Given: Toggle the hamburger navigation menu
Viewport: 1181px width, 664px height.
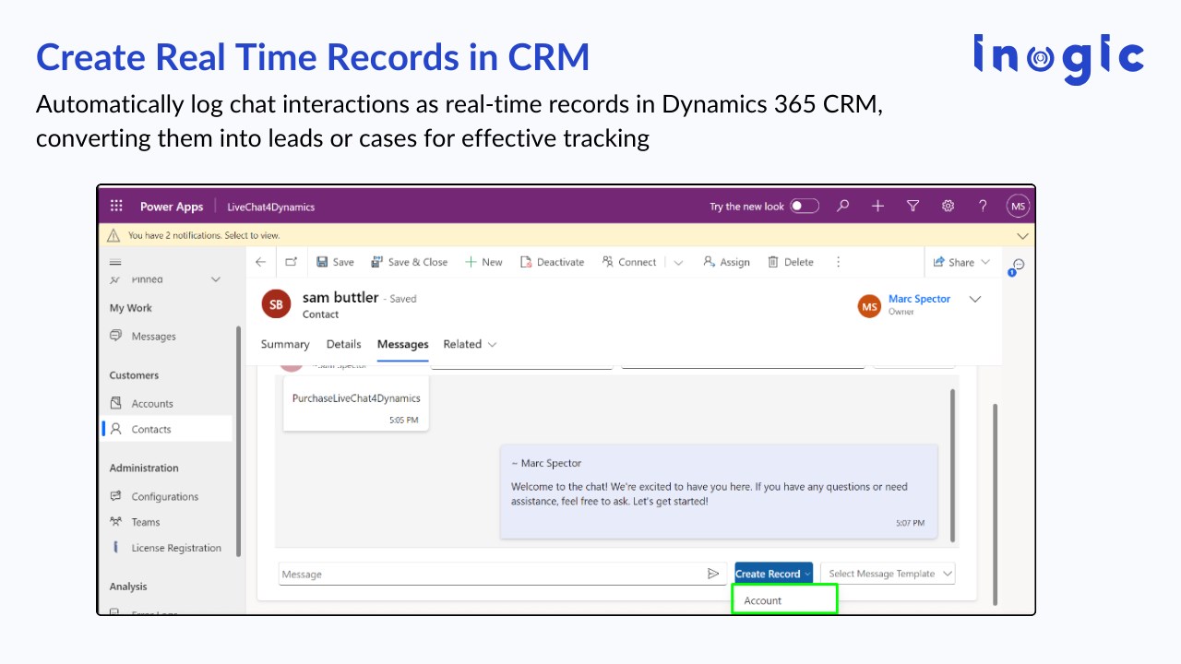Looking at the screenshot, I should pyautogui.click(x=115, y=263).
